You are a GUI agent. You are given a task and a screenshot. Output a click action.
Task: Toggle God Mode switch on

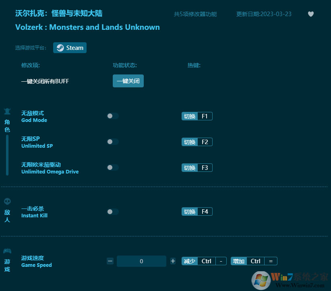point(113,116)
